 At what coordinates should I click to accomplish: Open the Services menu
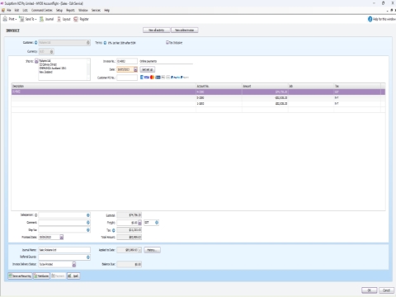[x=96, y=10]
